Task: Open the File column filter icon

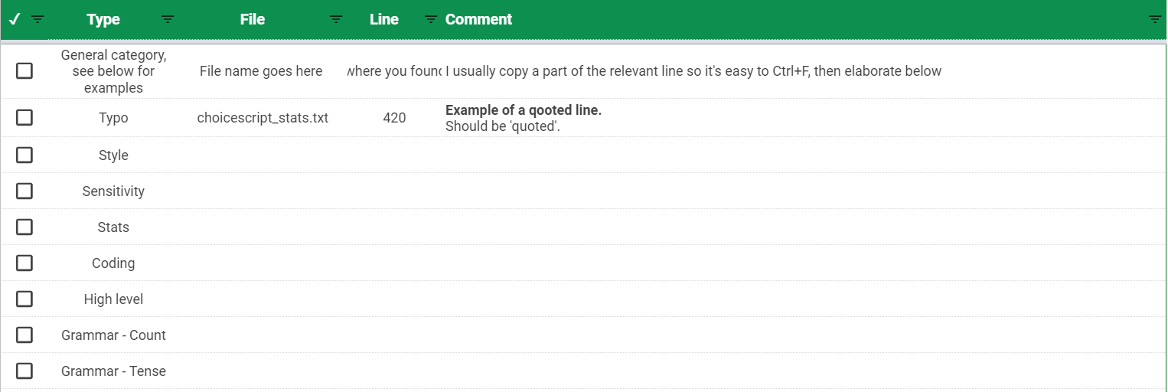Action: coord(336,19)
